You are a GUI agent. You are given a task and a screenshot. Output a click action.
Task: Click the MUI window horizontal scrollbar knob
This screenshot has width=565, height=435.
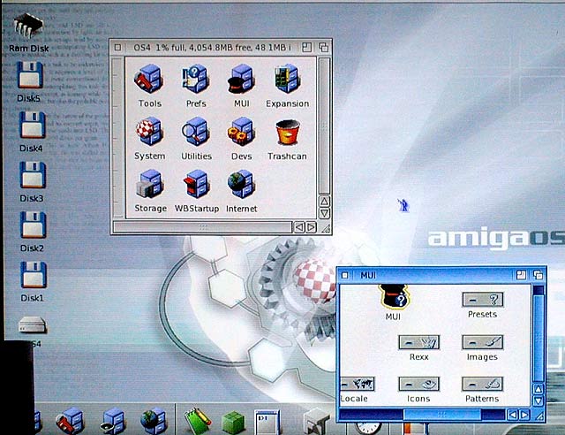click(x=441, y=415)
